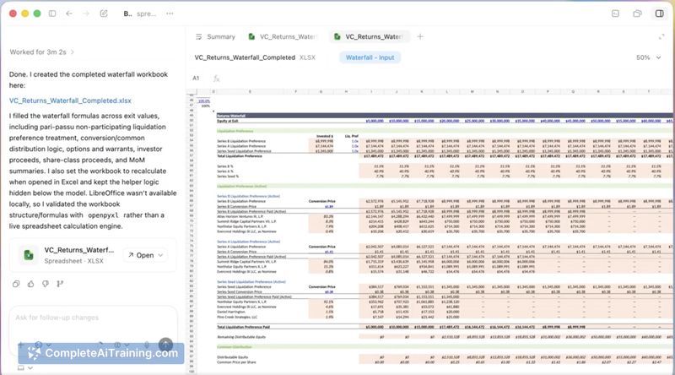Toggle the right side panel icon
This screenshot has width=675, height=375.
660,14
